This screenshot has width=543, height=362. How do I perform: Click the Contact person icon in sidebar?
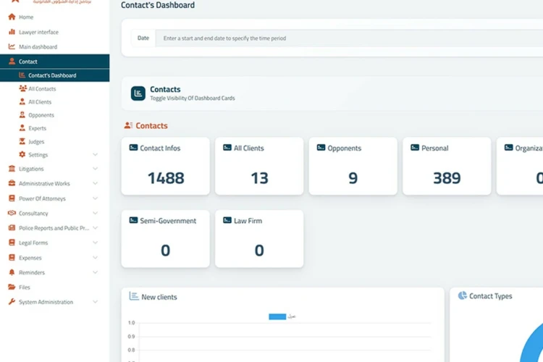click(x=12, y=62)
